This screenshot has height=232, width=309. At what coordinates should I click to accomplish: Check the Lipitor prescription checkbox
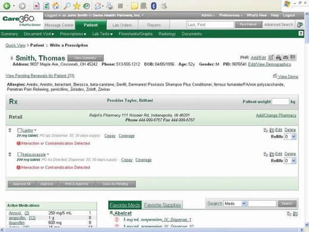click(x=20, y=130)
